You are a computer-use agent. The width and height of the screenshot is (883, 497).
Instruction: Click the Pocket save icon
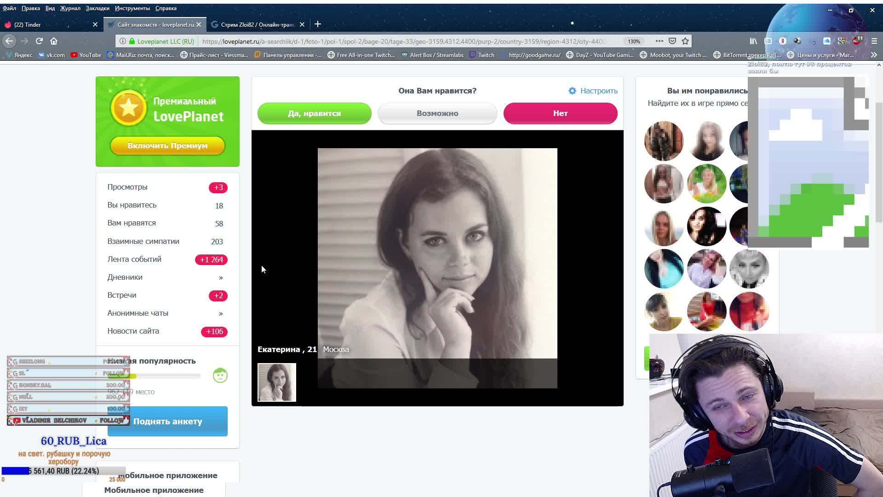[x=672, y=41]
